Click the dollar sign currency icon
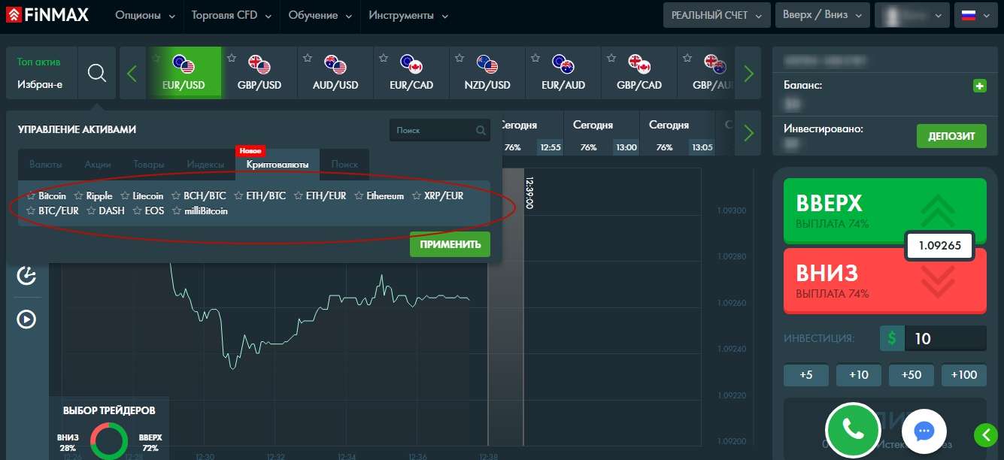The width and height of the screenshot is (1004, 460). click(892, 338)
